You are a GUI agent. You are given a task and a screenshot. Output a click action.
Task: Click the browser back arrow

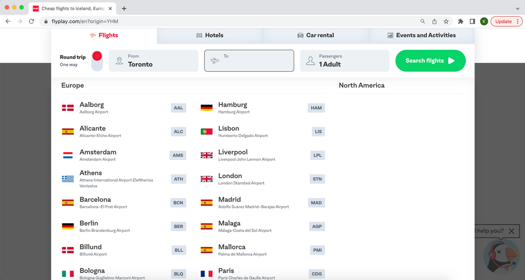coord(8,21)
